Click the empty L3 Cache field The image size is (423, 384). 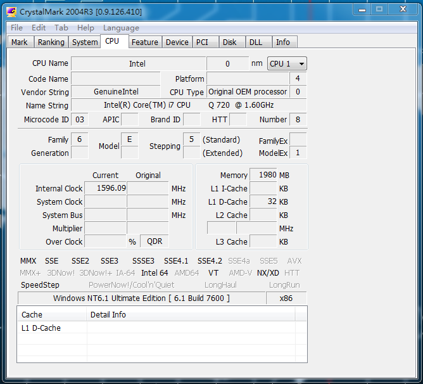(x=263, y=241)
